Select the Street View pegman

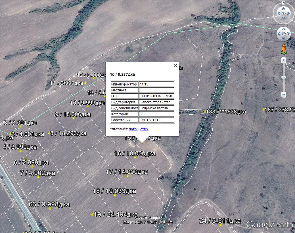283,49
